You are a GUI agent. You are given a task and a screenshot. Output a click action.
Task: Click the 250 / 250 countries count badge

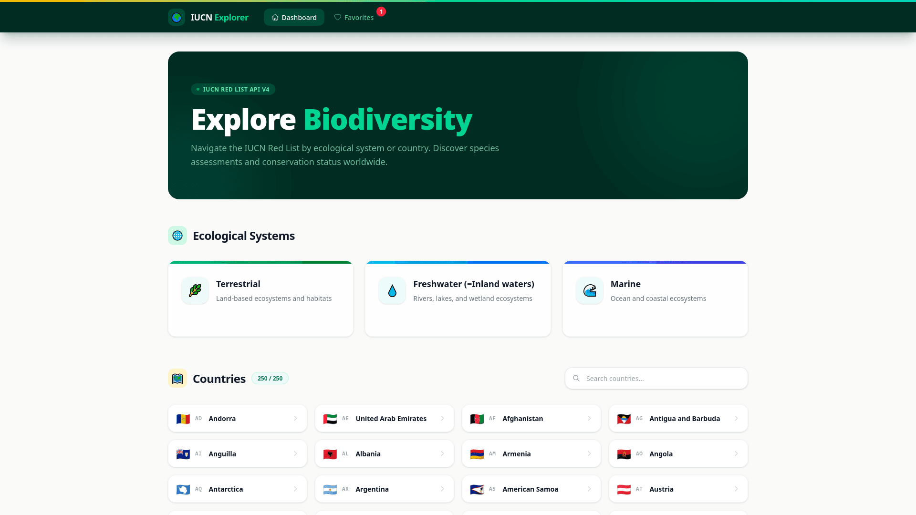pos(270,379)
